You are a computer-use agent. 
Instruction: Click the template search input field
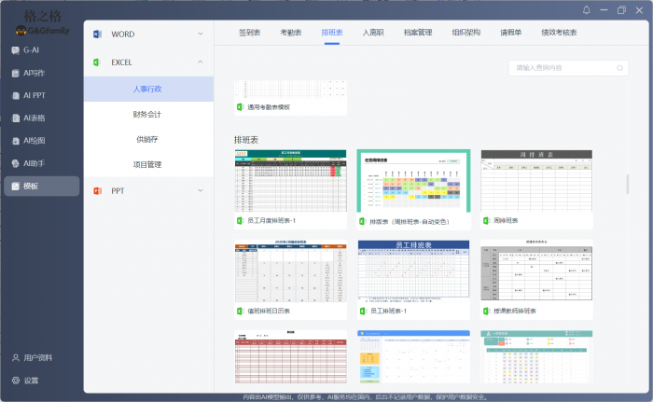pos(560,68)
